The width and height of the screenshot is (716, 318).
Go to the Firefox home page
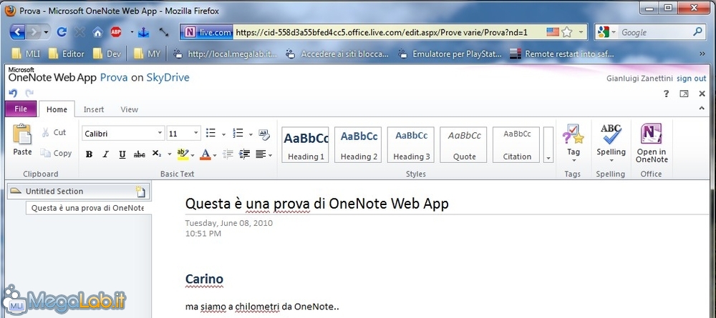click(x=97, y=32)
